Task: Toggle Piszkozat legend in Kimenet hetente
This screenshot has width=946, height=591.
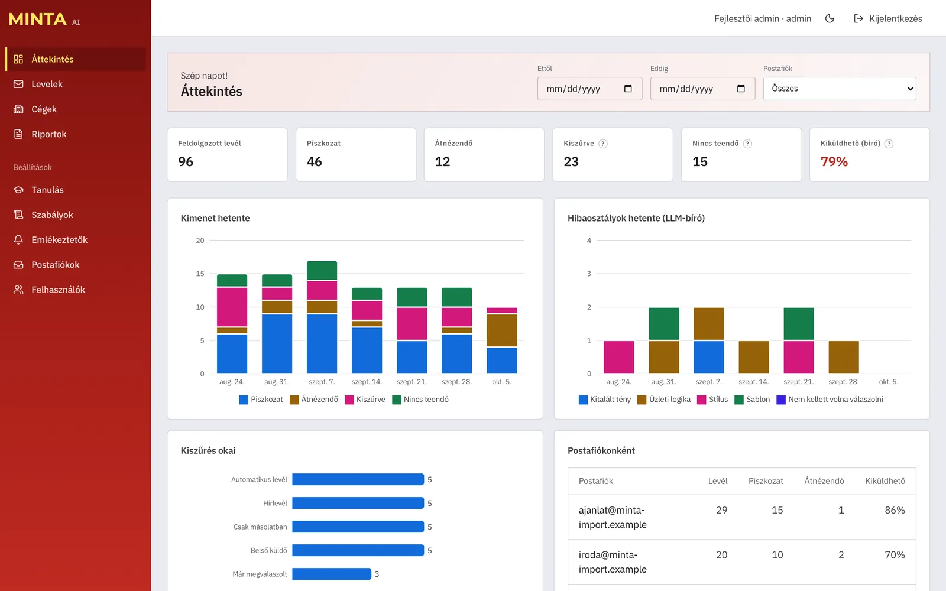Action: point(261,400)
